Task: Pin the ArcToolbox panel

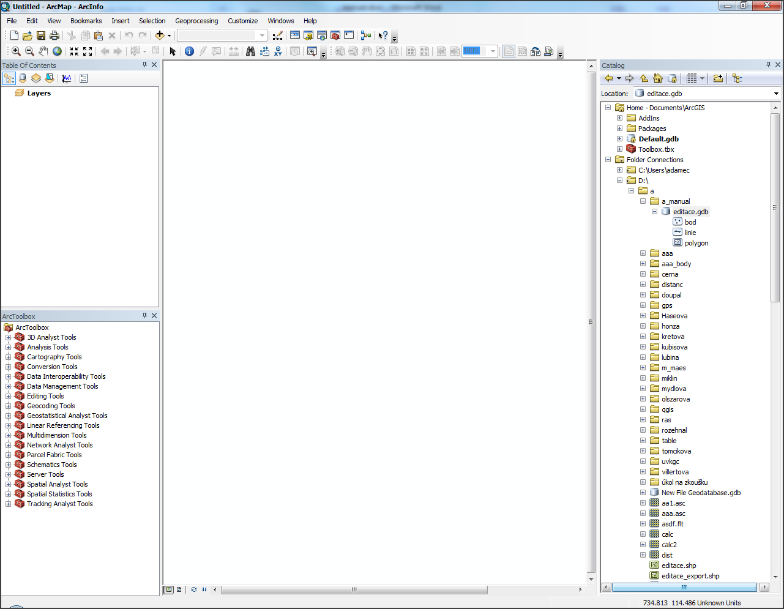Action: pos(145,316)
